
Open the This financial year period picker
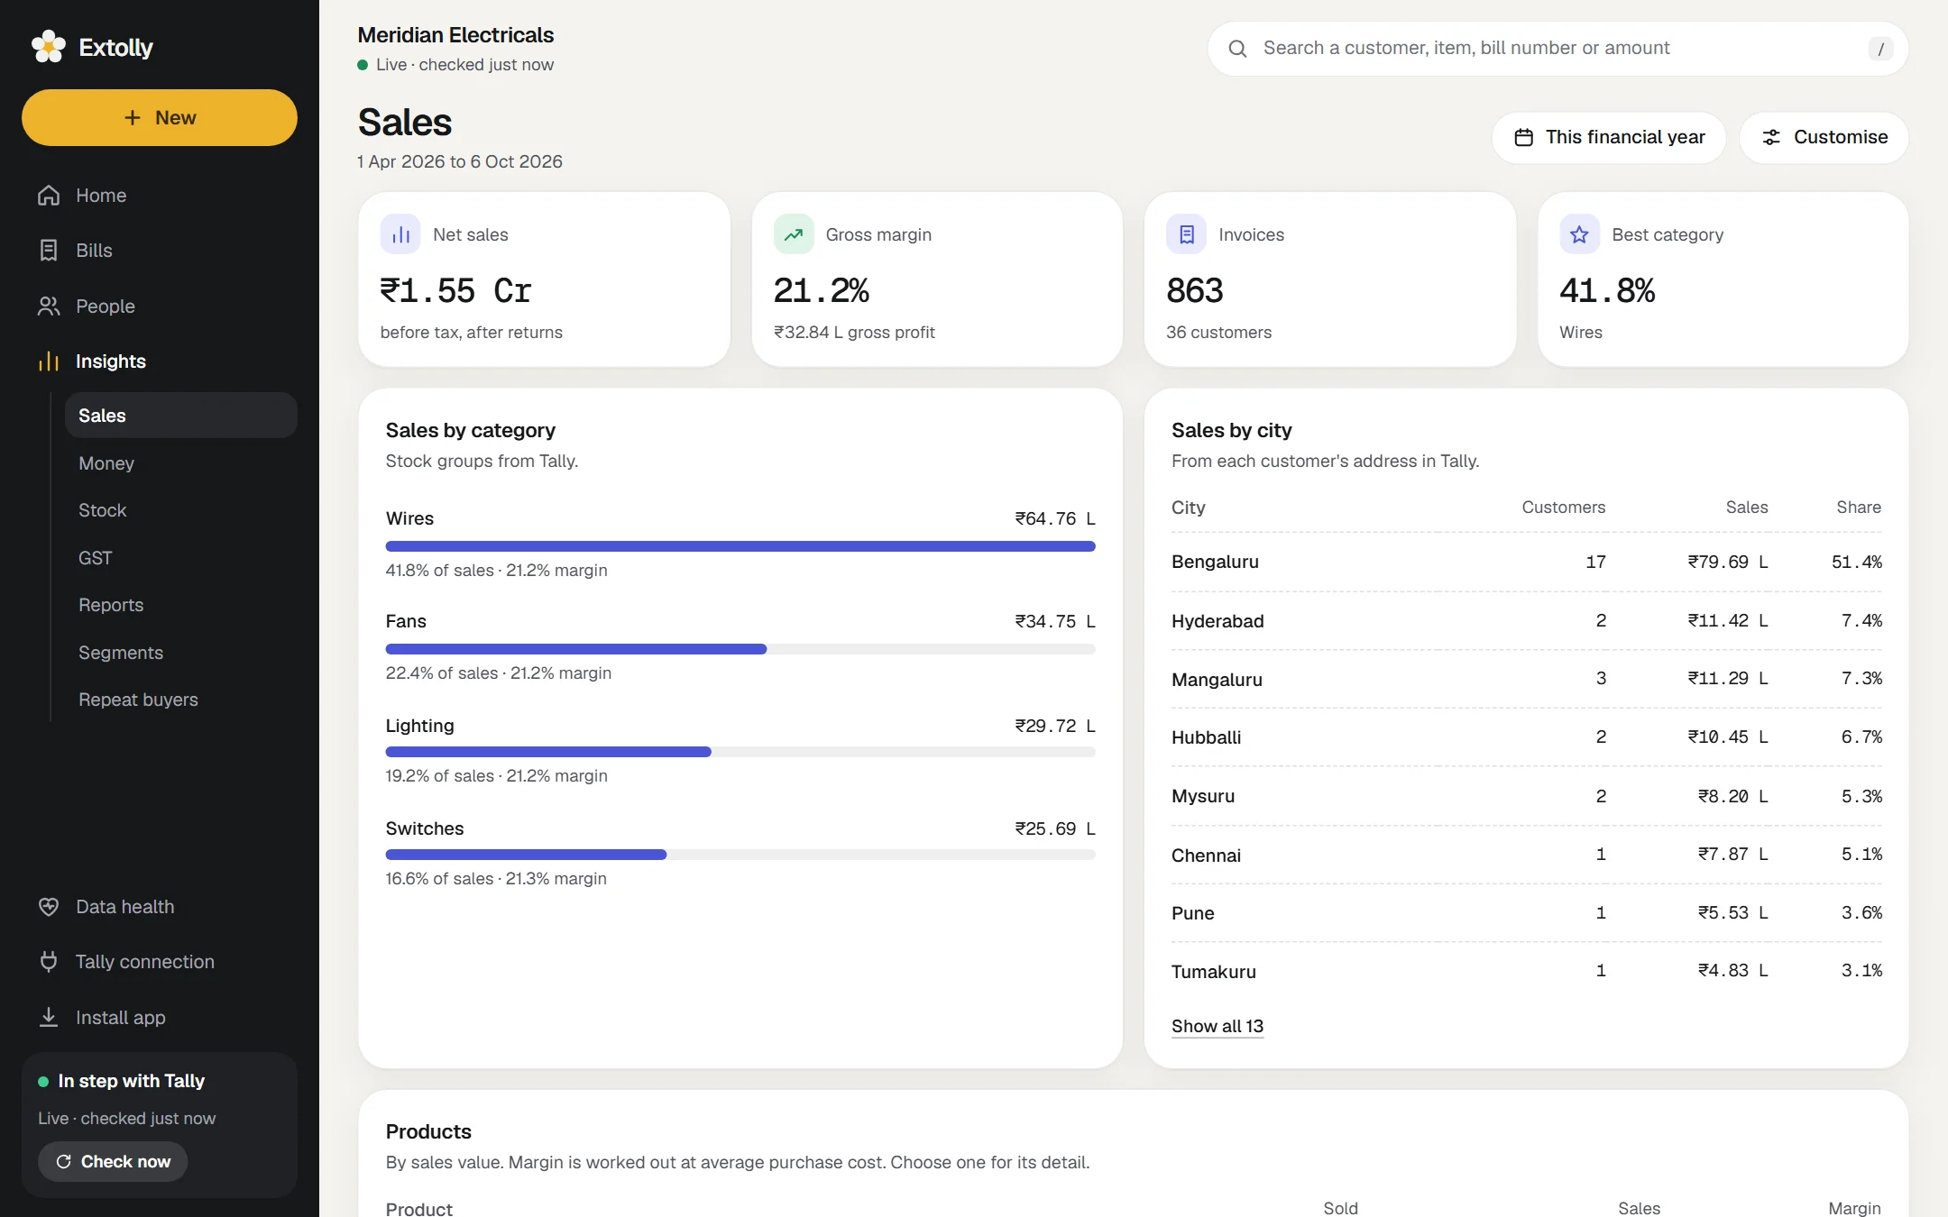click(1609, 138)
